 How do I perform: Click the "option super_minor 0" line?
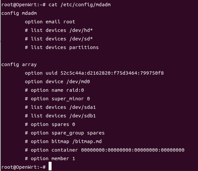(57, 99)
